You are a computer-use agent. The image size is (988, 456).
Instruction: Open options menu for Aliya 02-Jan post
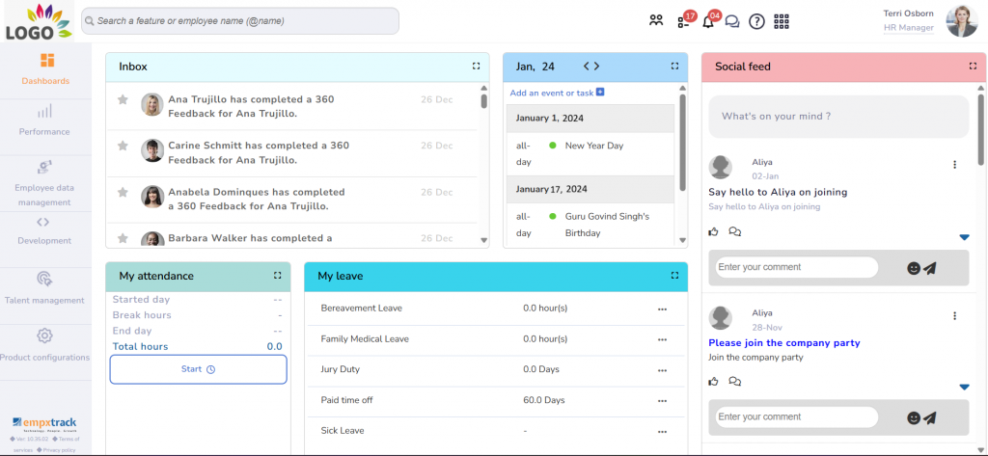(954, 165)
